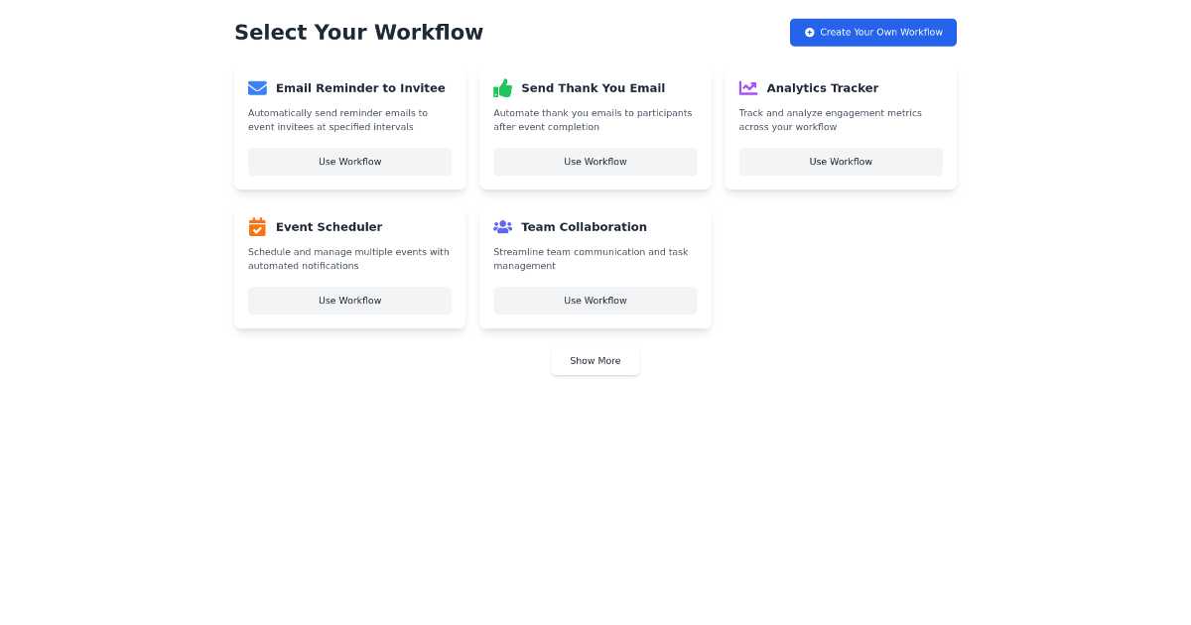Click the calendar icon on Event Scheduler card
The width and height of the screenshot is (1191, 625).
[x=257, y=226]
